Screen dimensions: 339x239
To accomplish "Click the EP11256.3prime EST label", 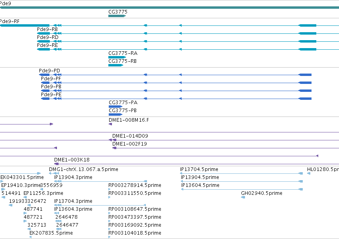I will point(43,193).
